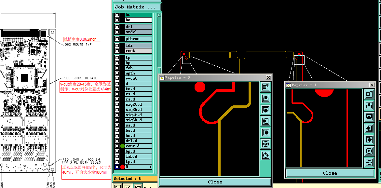Select the bo.d layer name

[139, 136]
